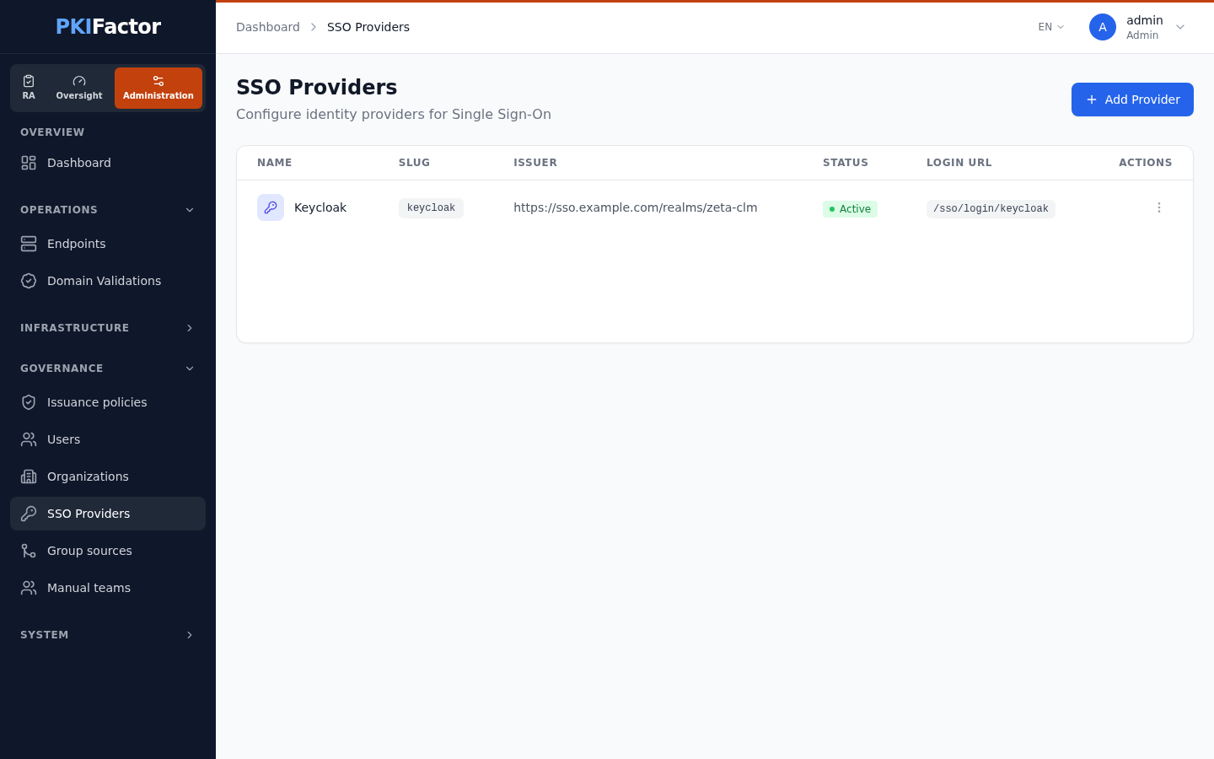This screenshot has width=1214, height=759.
Task: Open the admin user menu chevron
Action: pyautogui.click(x=1180, y=27)
